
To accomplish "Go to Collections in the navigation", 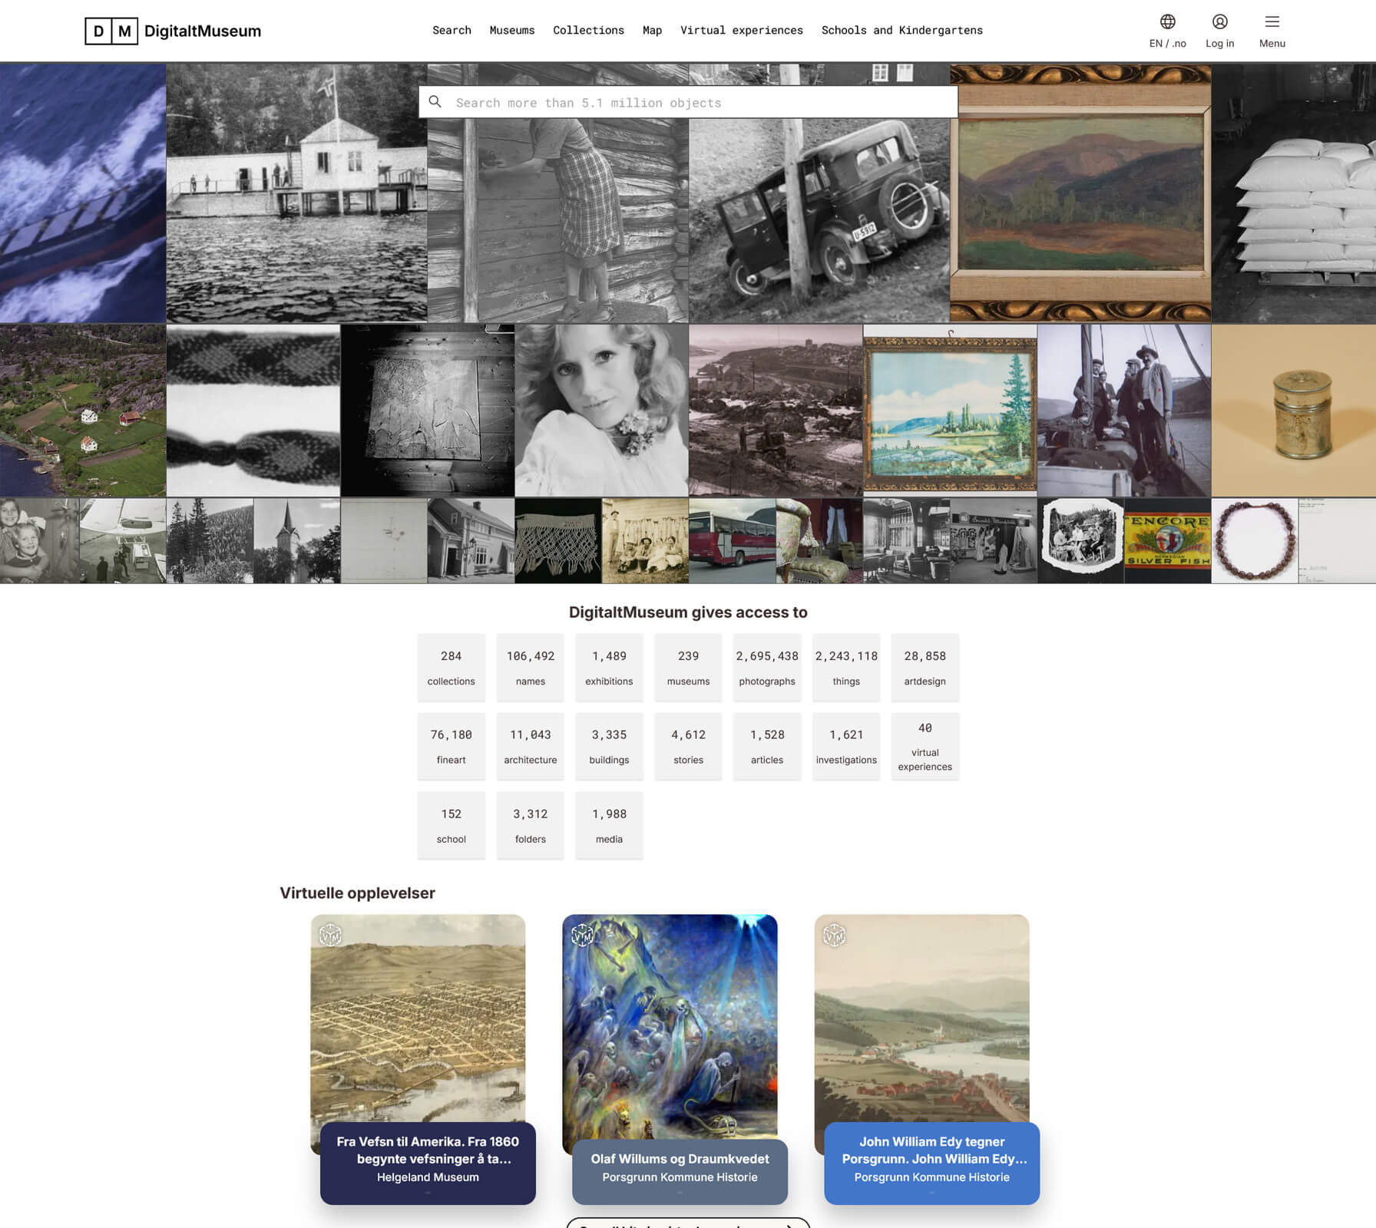I will 588,31.
